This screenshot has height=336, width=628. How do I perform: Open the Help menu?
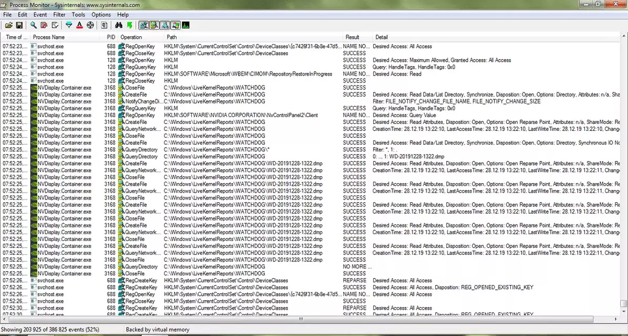(x=123, y=15)
